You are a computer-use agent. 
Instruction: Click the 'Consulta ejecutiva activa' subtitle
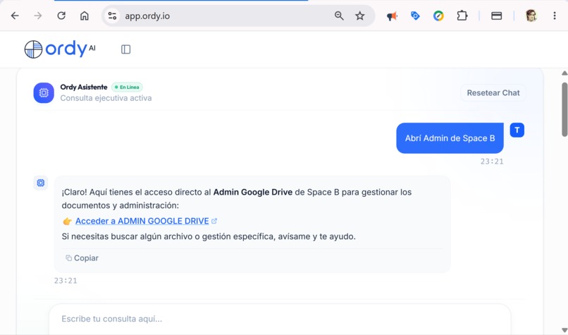(106, 98)
